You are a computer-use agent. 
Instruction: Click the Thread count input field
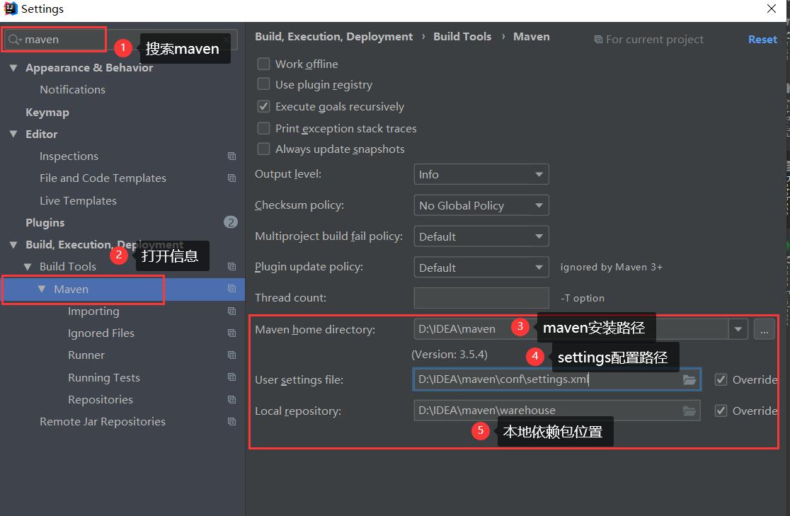click(x=481, y=298)
